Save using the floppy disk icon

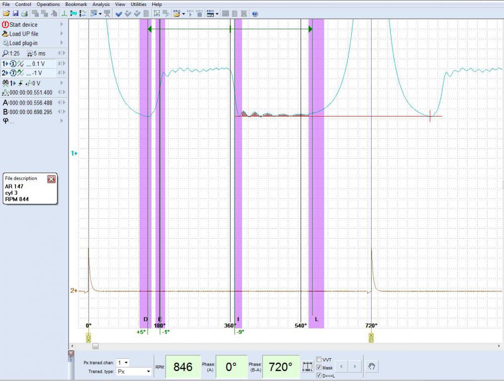coord(15,14)
